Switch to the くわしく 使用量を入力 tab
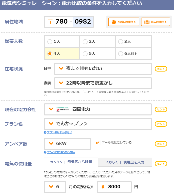Screen dimensions: 174x196 (x=125, y=162)
